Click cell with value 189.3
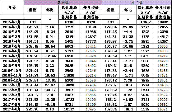Viewport: 172px width, 112px height. pos(111,66)
